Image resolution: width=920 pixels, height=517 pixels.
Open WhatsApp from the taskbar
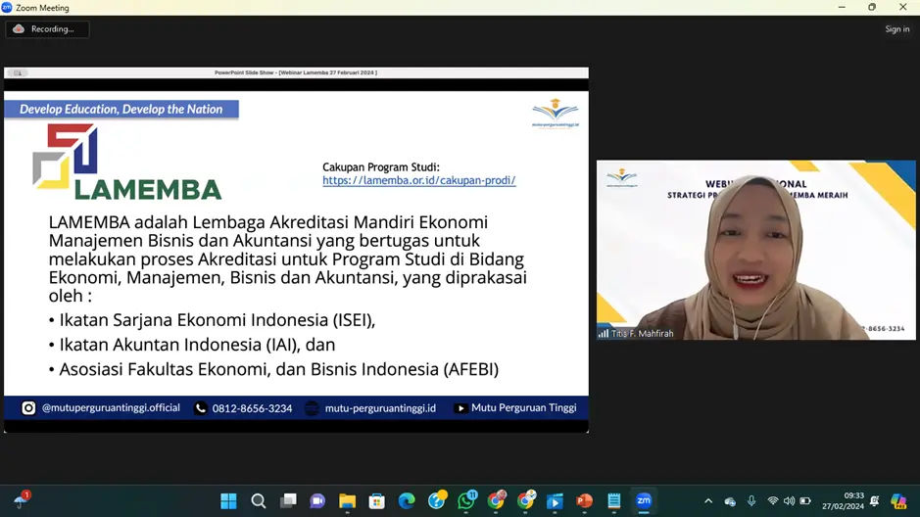467,500
